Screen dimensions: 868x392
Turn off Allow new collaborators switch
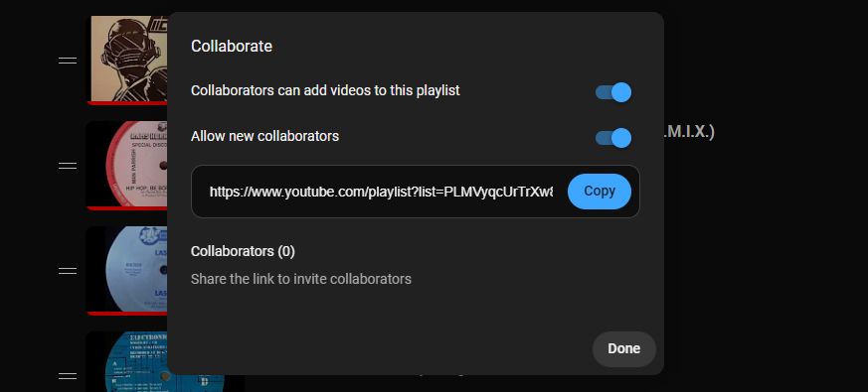613,138
